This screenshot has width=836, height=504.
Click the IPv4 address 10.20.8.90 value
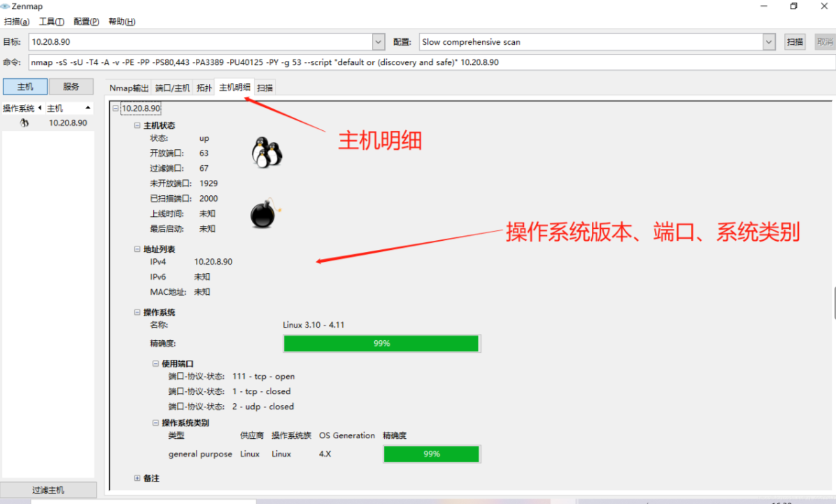point(213,262)
